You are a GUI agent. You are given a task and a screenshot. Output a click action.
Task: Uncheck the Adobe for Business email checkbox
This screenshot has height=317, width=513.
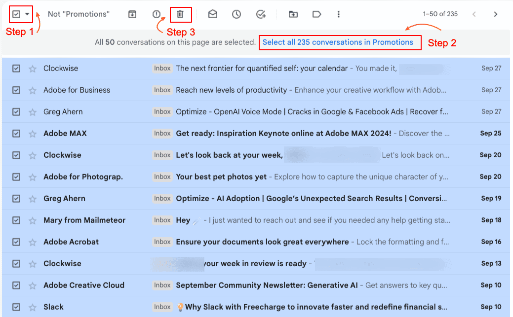[x=16, y=90]
